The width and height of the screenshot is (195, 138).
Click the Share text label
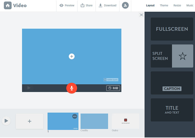click(89, 6)
